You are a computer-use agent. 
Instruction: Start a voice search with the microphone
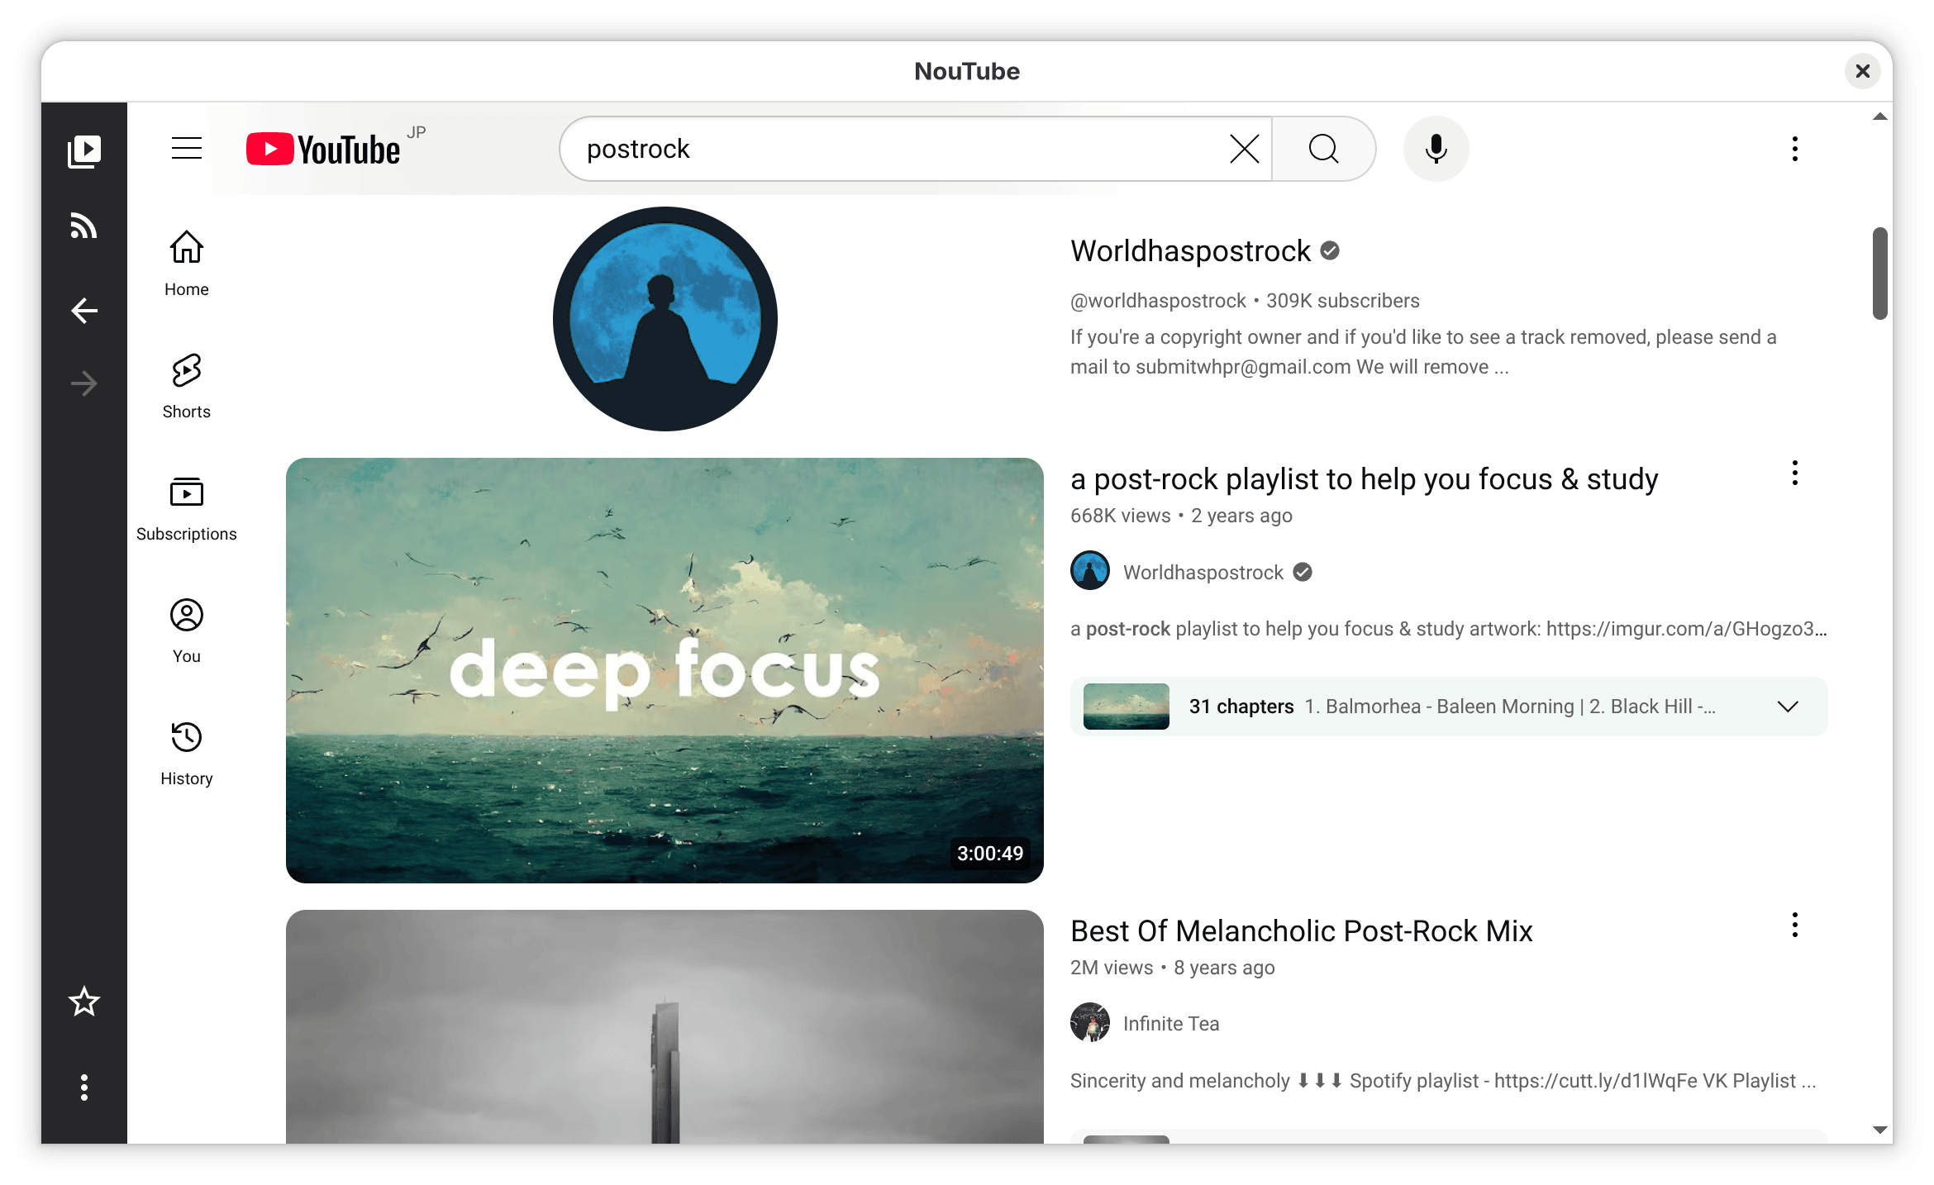pos(1436,149)
